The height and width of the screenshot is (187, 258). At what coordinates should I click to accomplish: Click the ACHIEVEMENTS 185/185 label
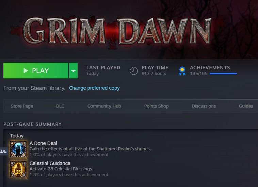[210, 68]
